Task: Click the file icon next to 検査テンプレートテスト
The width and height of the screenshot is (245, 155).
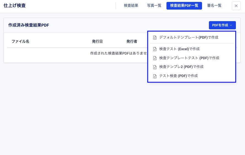Action: (x=155, y=58)
